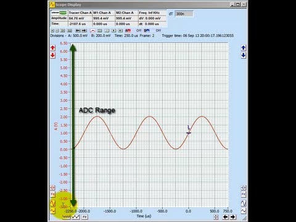Click the 1:1 scale toolbar button
This screenshot has height=222, width=296.
pyautogui.click(x=63, y=31)
